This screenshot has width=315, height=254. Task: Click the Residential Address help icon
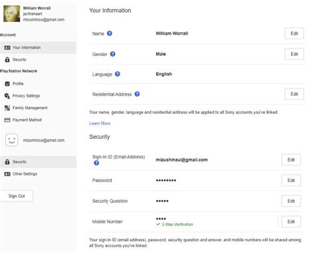click(137, 94)
